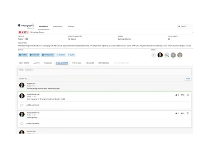Toggle the Close status
Viewport: 209px width, 157px height.
71,55
